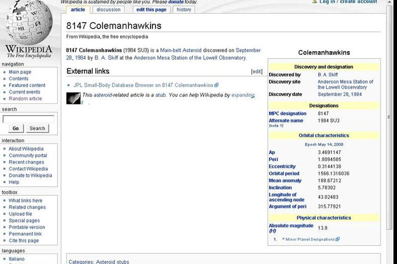Click Longitude of ascending node label
This screenshot has height=264, width=397.
click(286, 197)
